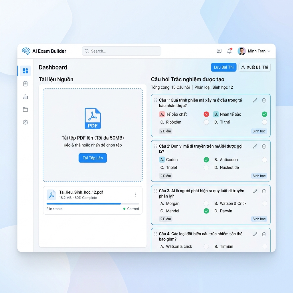This screenshot has height=293, width=293.
Task: Open the notifications bell
Action: click(x=229, y=51)
